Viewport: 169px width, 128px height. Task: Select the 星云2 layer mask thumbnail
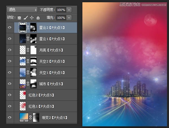point(33,27)
